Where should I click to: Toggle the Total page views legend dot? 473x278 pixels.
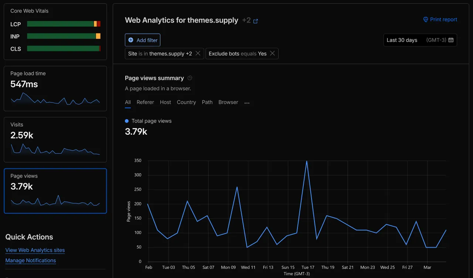(x=127, y=121)
